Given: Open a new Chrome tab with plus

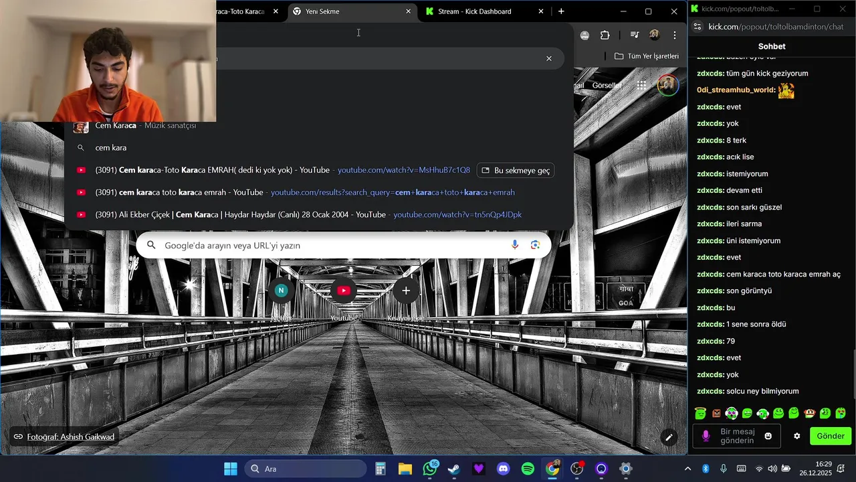Looking at the screenshot, I should pos(561,11).
